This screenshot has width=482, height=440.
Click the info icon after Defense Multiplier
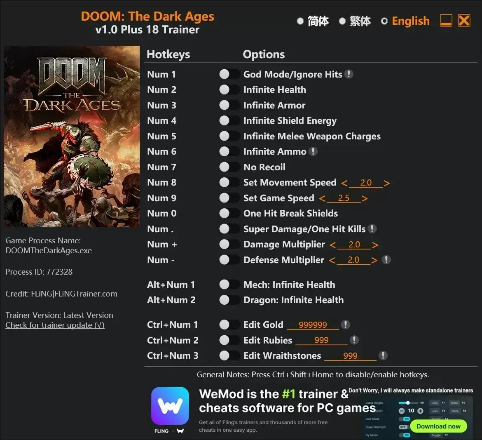(x=386, y=260)
